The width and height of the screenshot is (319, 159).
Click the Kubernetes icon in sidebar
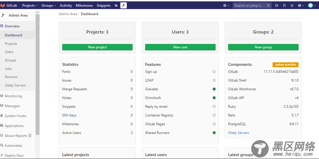[x=2, y=145]
